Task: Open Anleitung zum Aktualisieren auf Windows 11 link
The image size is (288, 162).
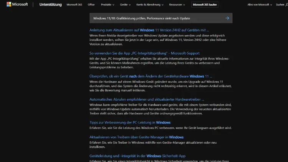Action: pos(149,30)
